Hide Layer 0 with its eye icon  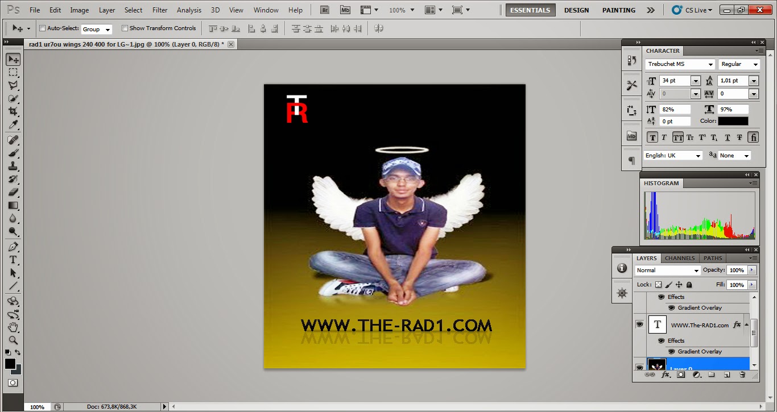pyautogui.click(x=639, y=367)
